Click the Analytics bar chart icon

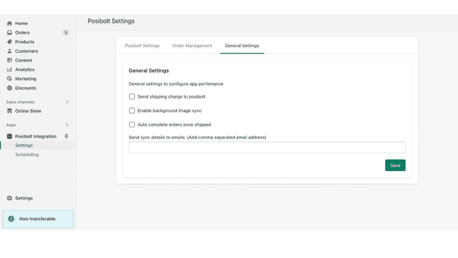click(x=9, y=69)
